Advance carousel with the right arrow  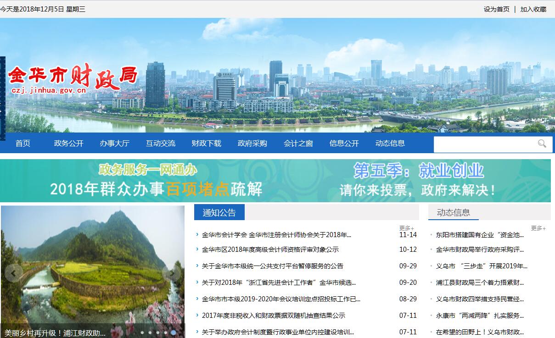click(x=171, y=273)
